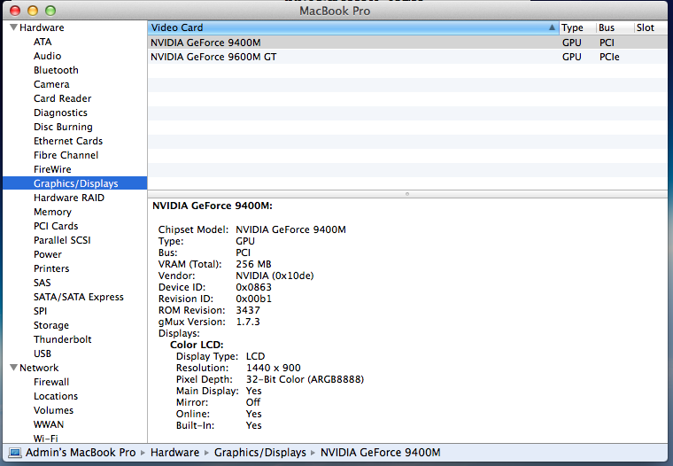This screenshot has width=673, height=466.
Task: Open the Thunderbolt category
Action: tap(62, 339)
